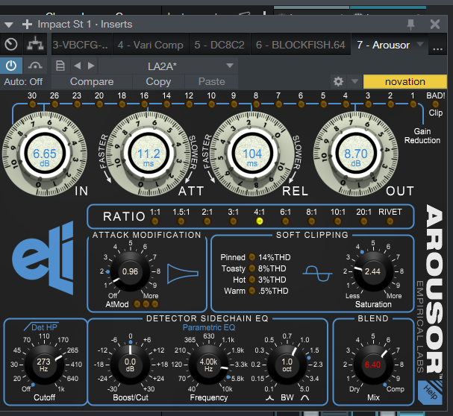This screenshot has width=453, height=416.
Task: Click the attack modification horn shape icon
Action: 183,274
